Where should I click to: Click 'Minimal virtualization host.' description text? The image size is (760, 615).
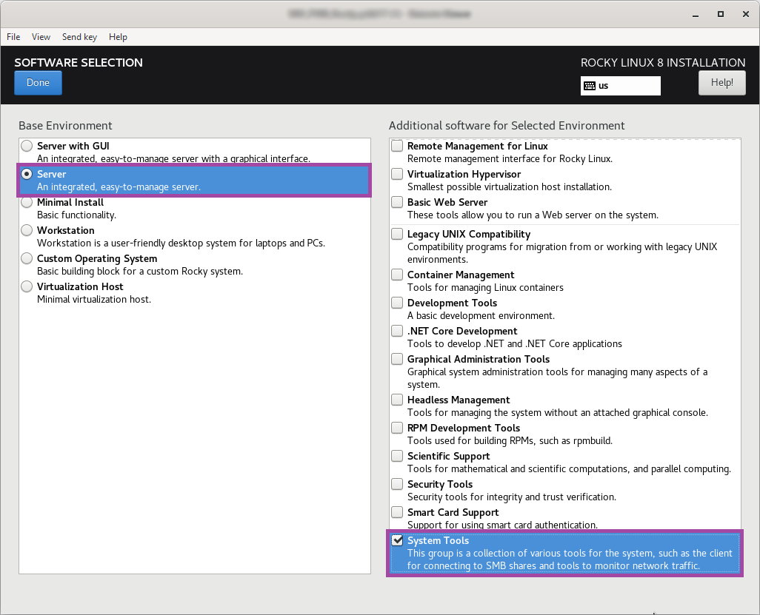[x=94, y=299]
